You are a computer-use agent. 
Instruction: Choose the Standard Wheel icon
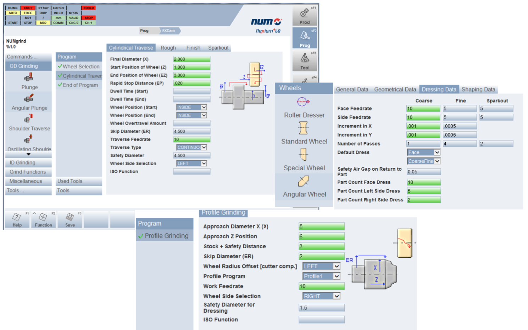[x=303, y=128]
